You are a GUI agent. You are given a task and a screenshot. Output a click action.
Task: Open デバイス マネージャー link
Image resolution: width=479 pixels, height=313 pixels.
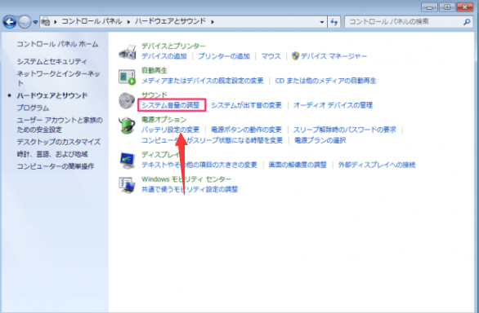coord(334,56)
